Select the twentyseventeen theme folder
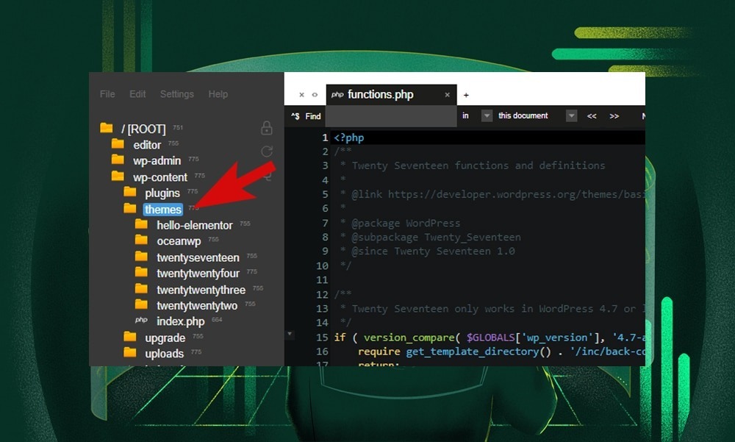The height and width of the screenshot is (442, 735). (x=196, y=257)
